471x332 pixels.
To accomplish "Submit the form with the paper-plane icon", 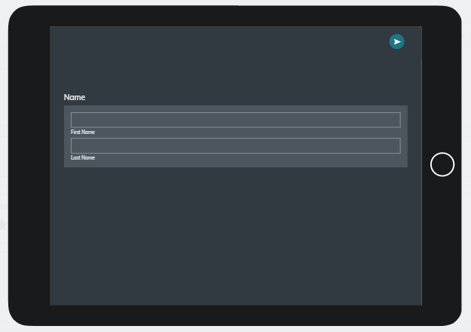I will 396,42.
